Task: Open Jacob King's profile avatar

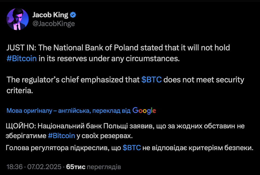Action: 17,19
